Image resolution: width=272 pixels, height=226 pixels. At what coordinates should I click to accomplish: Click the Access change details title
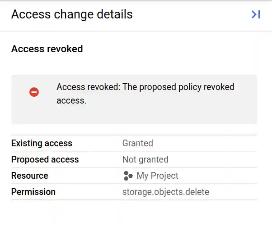tap(72, 14)
